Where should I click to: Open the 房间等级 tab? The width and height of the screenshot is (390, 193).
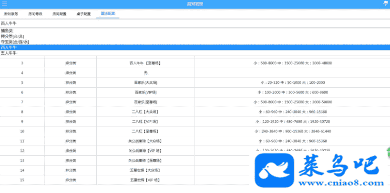click(35, 14)
